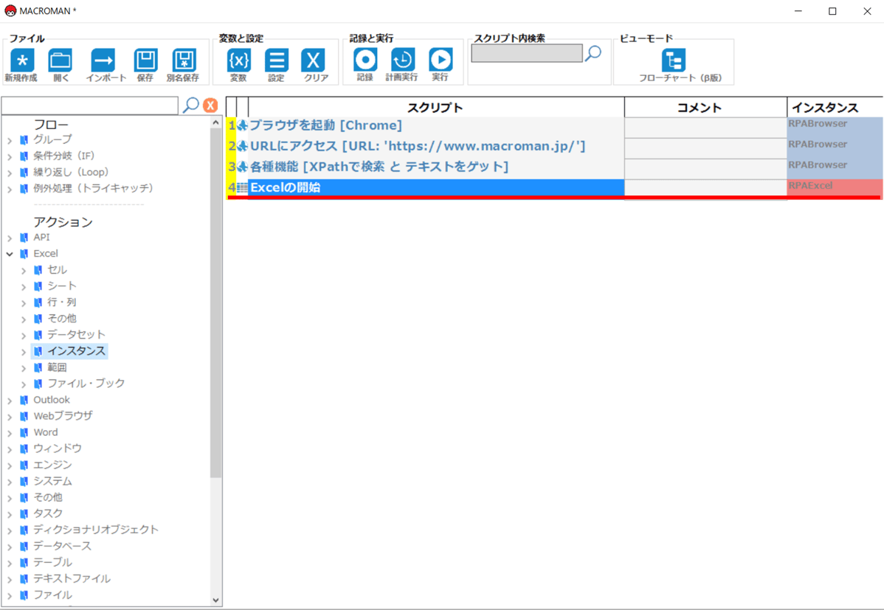Click the book icon beside データベース
This screenshot has width=884, height=610.
24,547
